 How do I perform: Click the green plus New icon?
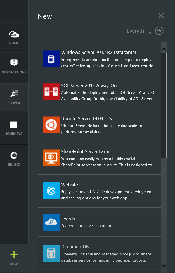[14, 255]
